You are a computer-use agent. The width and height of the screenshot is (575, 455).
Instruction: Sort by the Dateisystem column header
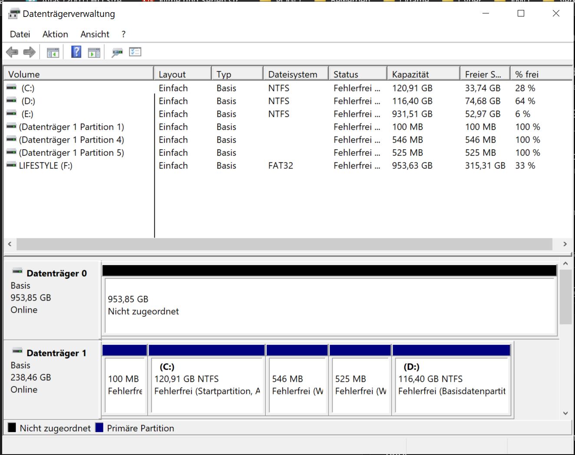point(296,74)
